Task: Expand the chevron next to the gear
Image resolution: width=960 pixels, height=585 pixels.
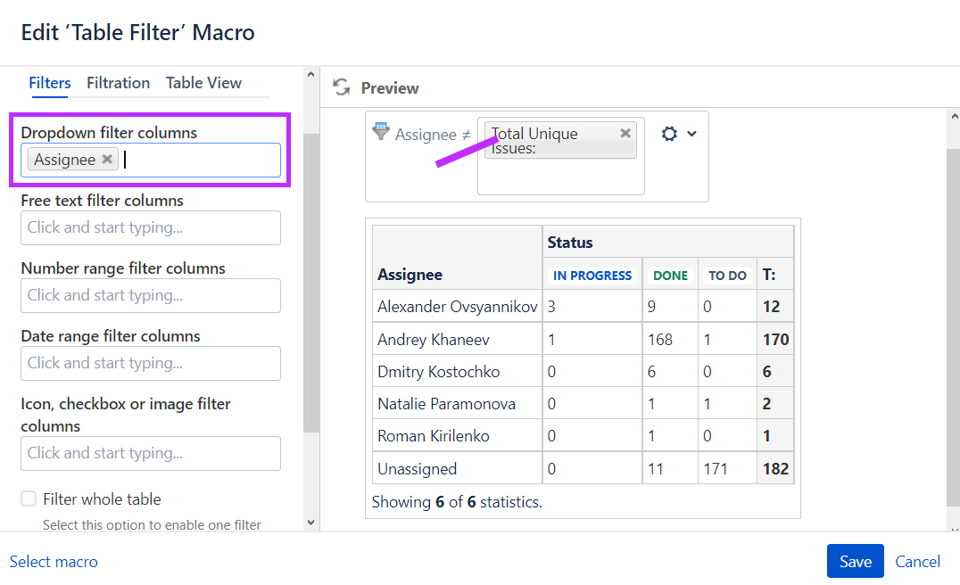Action: (x=691, y=134)
